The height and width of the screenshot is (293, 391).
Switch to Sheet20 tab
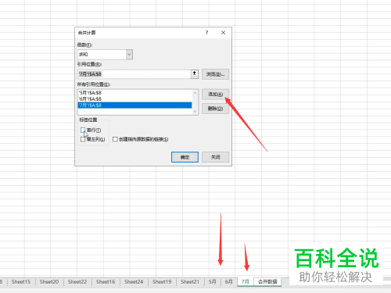pyautogui.click(x=49, y=282)
